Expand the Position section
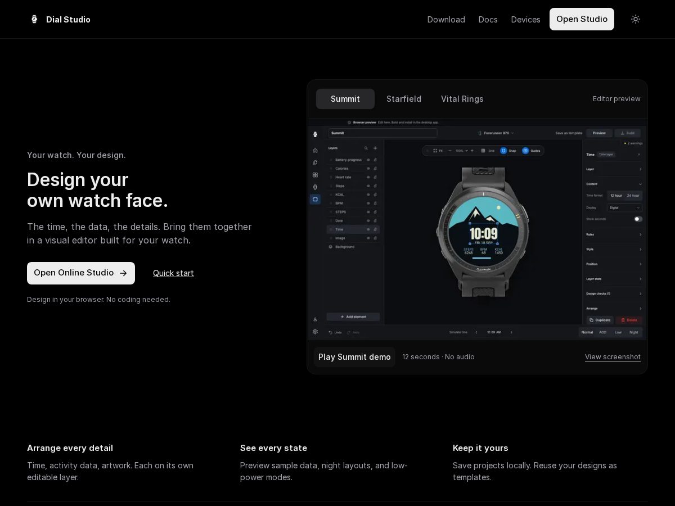The image size is (675, 506). (614, 264)
